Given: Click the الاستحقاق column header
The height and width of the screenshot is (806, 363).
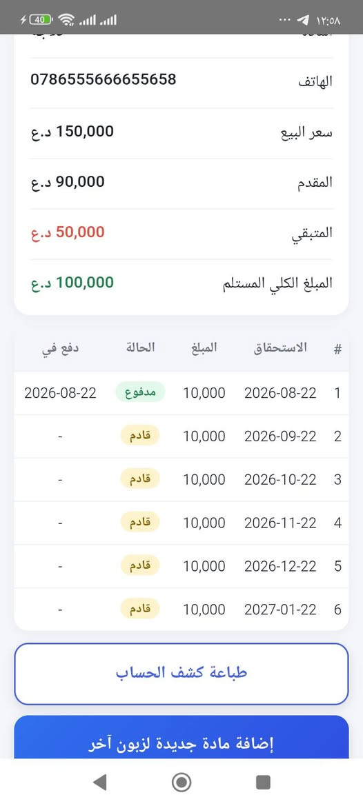Looking at the screenshot, I should pos(281,348).
